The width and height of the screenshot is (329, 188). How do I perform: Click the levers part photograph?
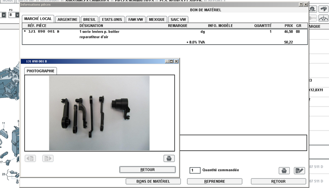coord(99,113)
